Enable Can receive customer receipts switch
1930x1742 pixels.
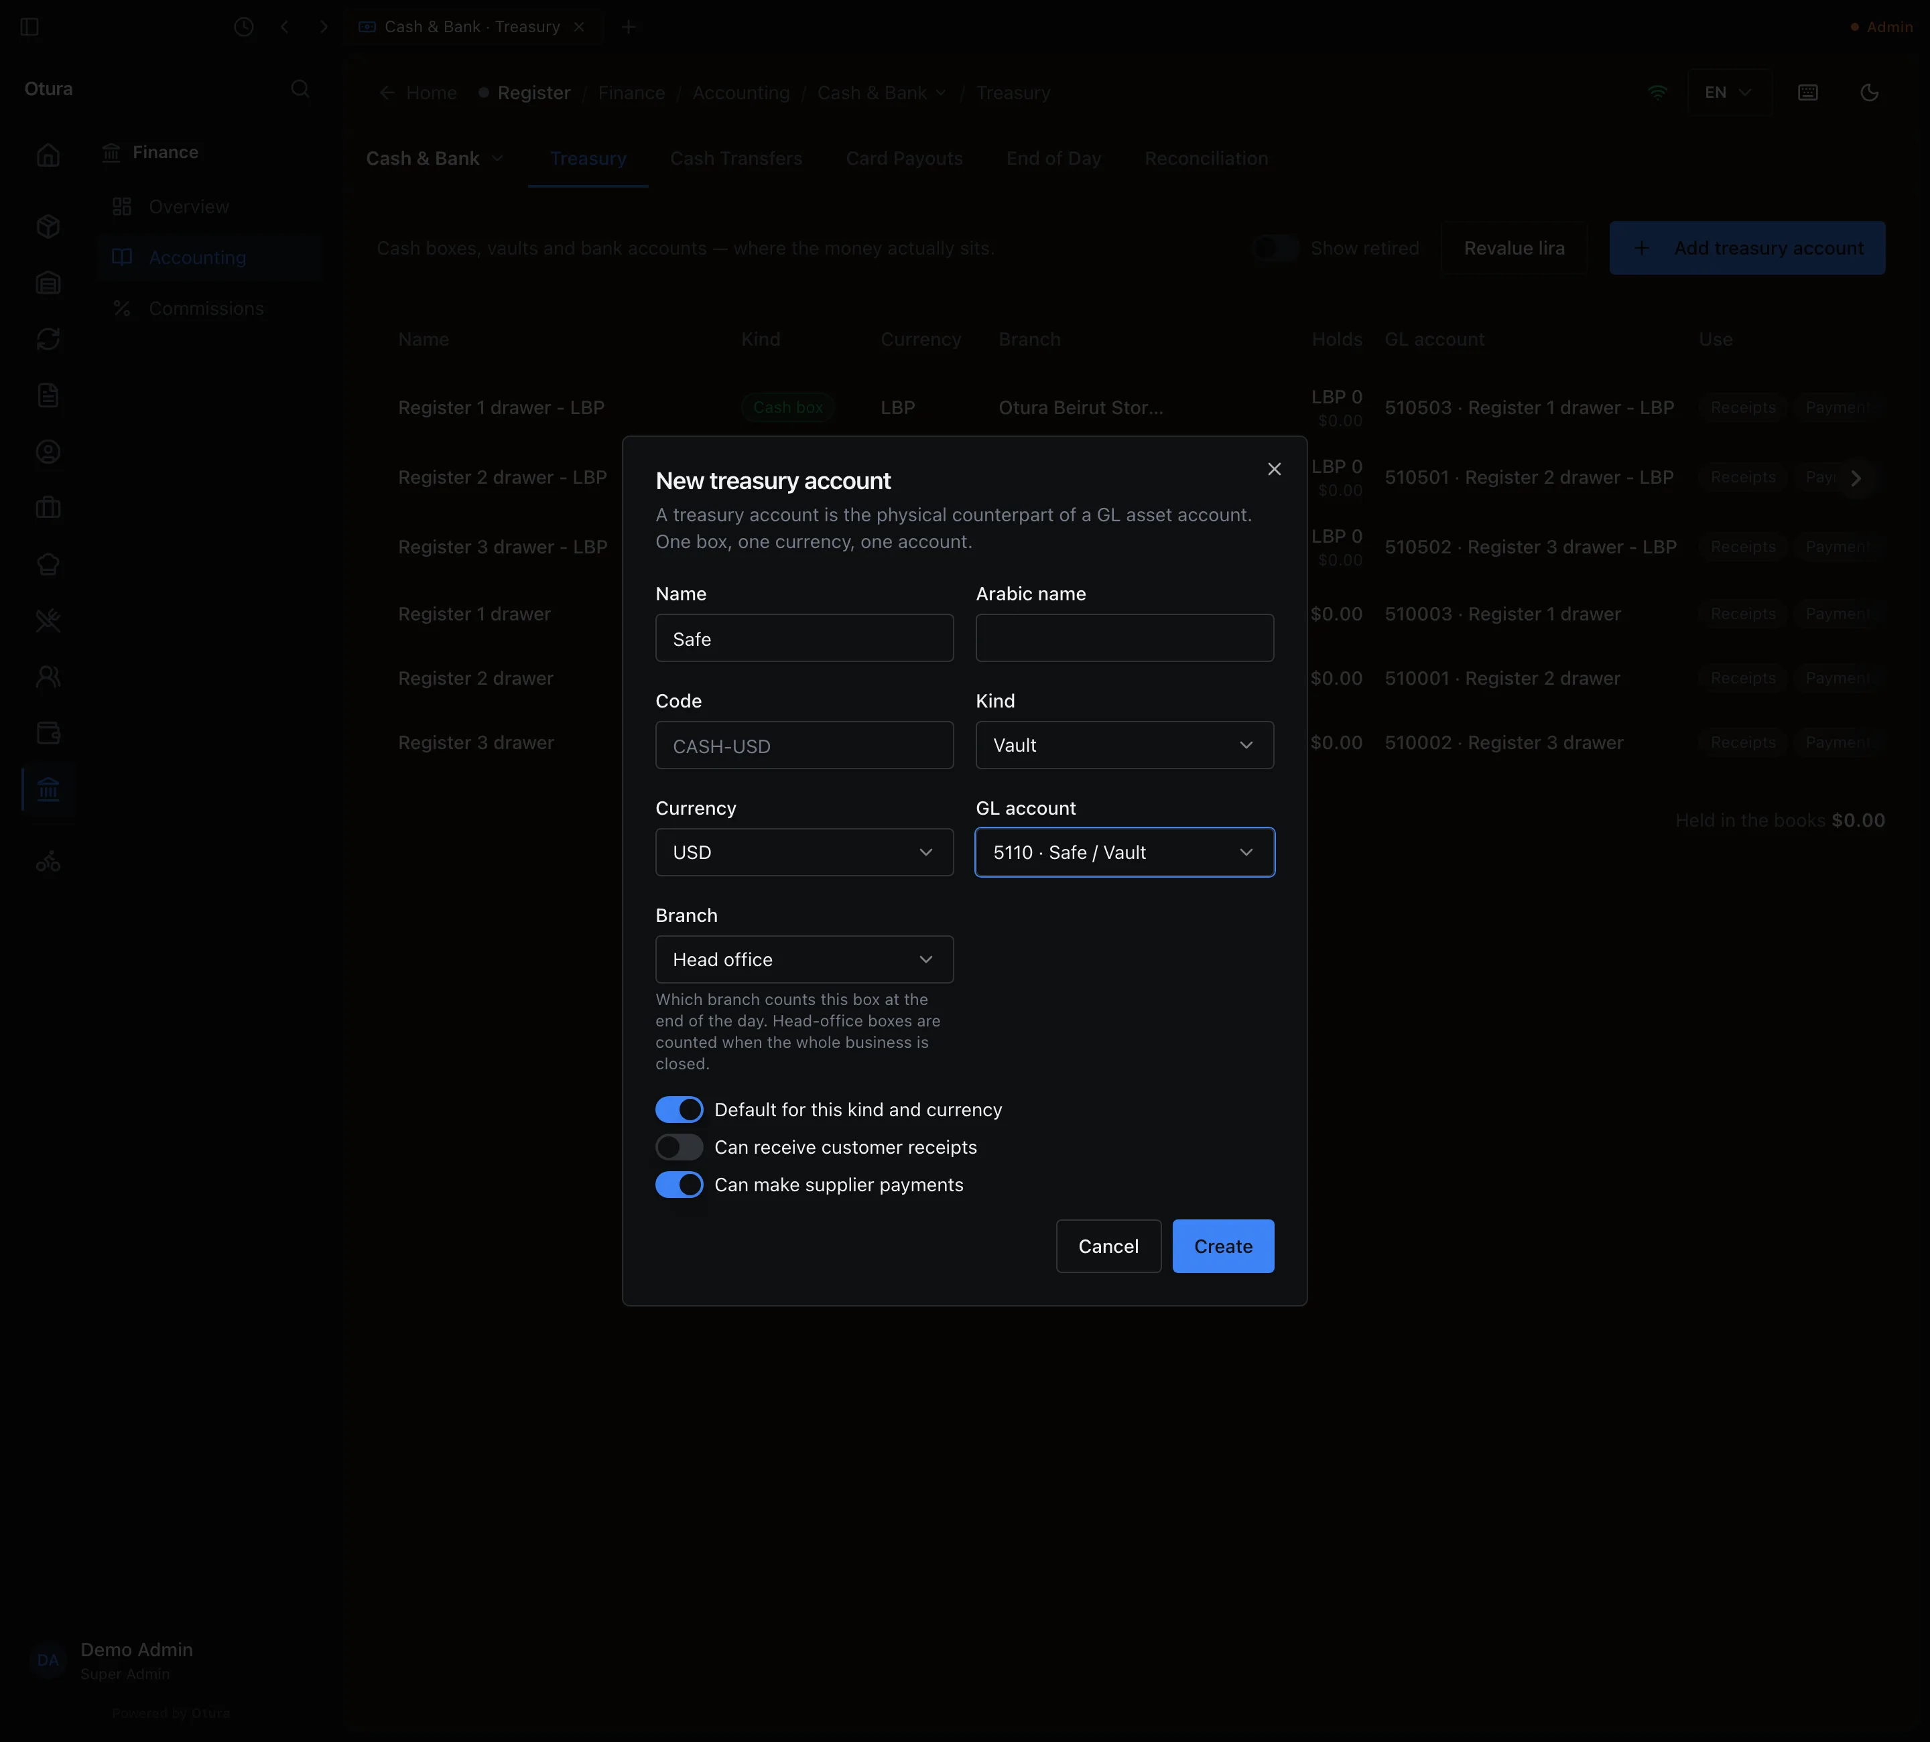tap(679, 1146)
